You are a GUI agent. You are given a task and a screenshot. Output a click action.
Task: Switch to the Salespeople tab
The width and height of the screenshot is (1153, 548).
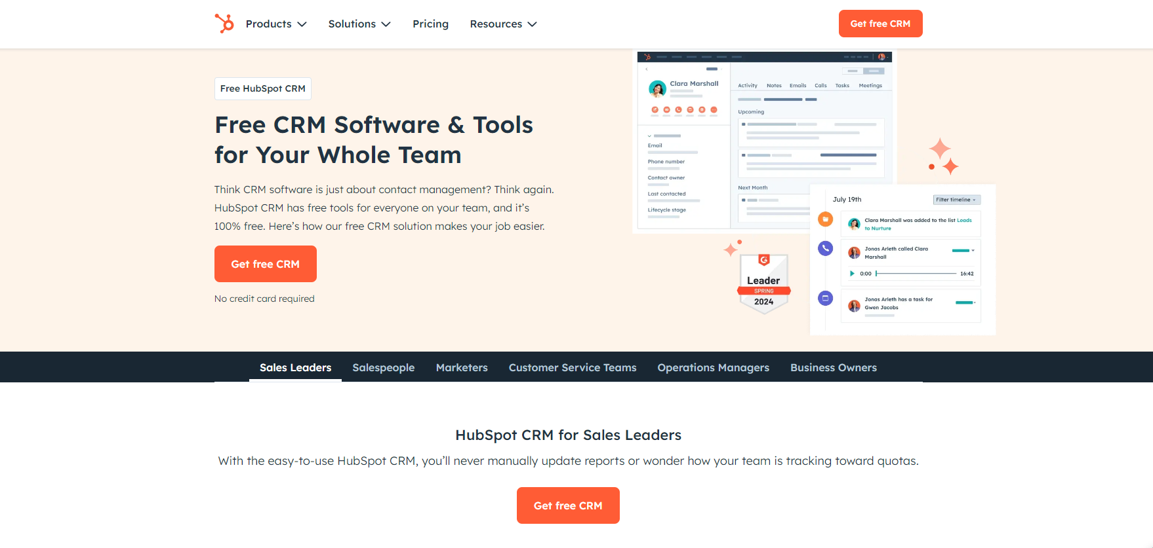point(384,367)
